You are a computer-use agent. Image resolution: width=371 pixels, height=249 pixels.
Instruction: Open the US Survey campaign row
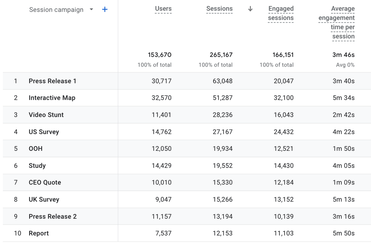pos(44,132)
